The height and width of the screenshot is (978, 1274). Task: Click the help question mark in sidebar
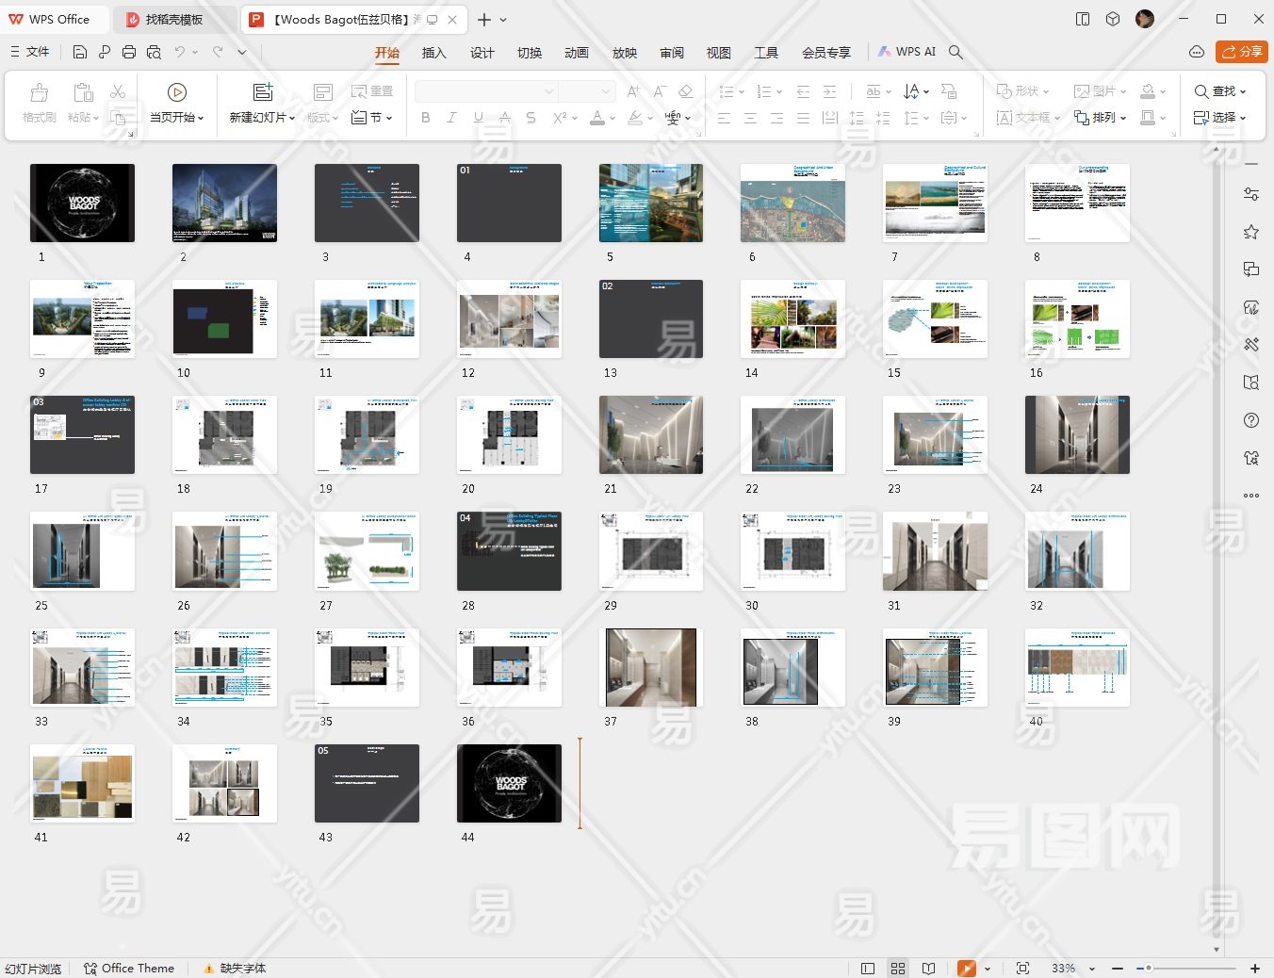[x=1251, y=420]
